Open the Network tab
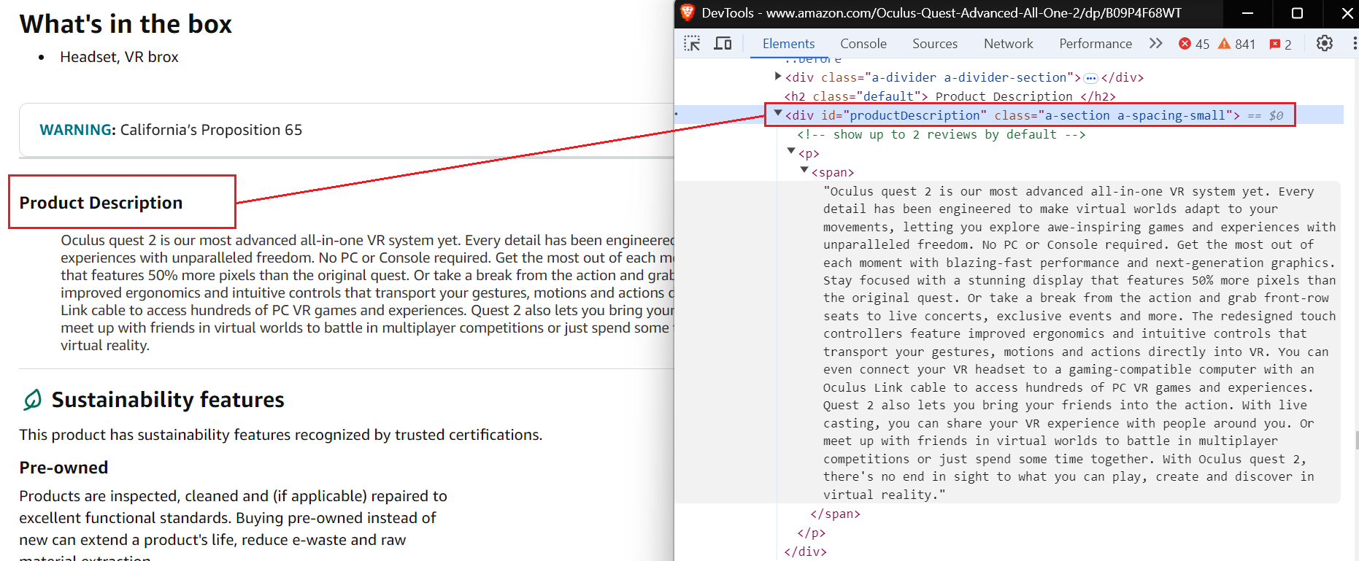Image resolution: width=1359 pixels, height=561 pixels. click(x=1008, y=44)
